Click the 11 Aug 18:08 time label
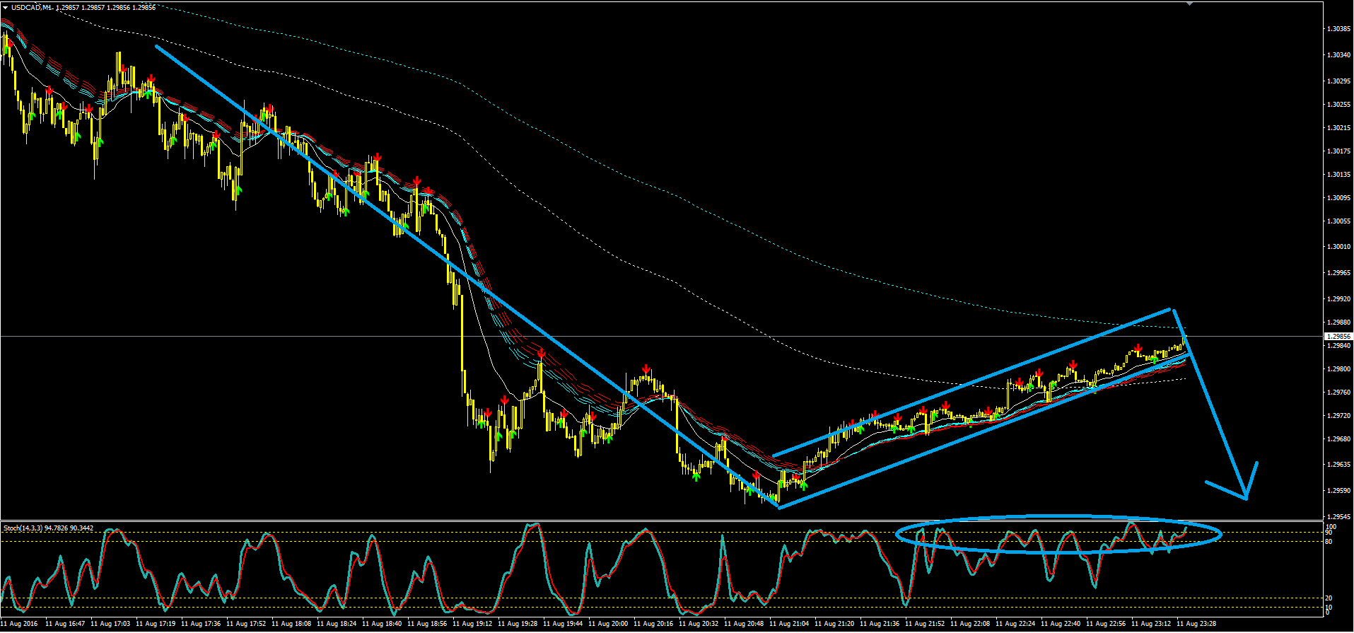 [x=291, y=624]
